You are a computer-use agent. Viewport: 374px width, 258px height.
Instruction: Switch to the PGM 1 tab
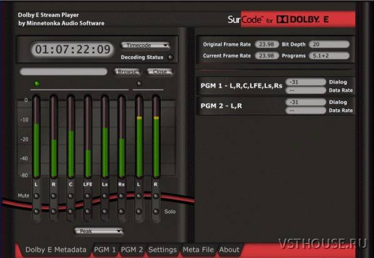(x=104, y=250)
